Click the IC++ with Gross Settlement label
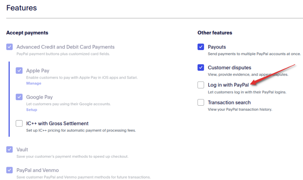 (x=57, y=124)
